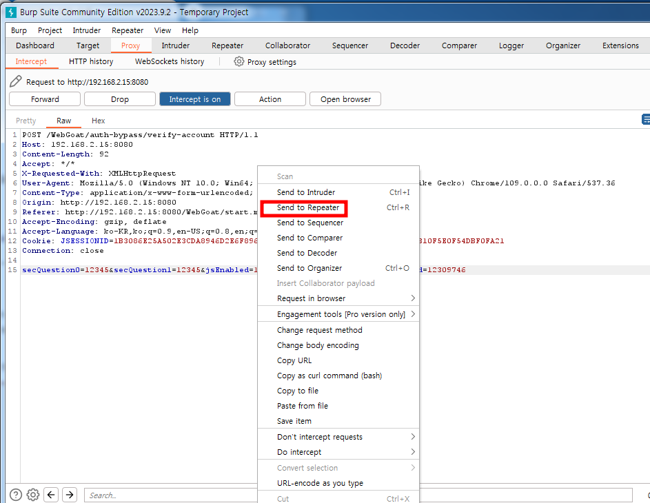The width and height of the screenshot is (650, 503).
Task: Switch to the Intruder tool tab
Action: pyautogui.click(x=175, y=45)
